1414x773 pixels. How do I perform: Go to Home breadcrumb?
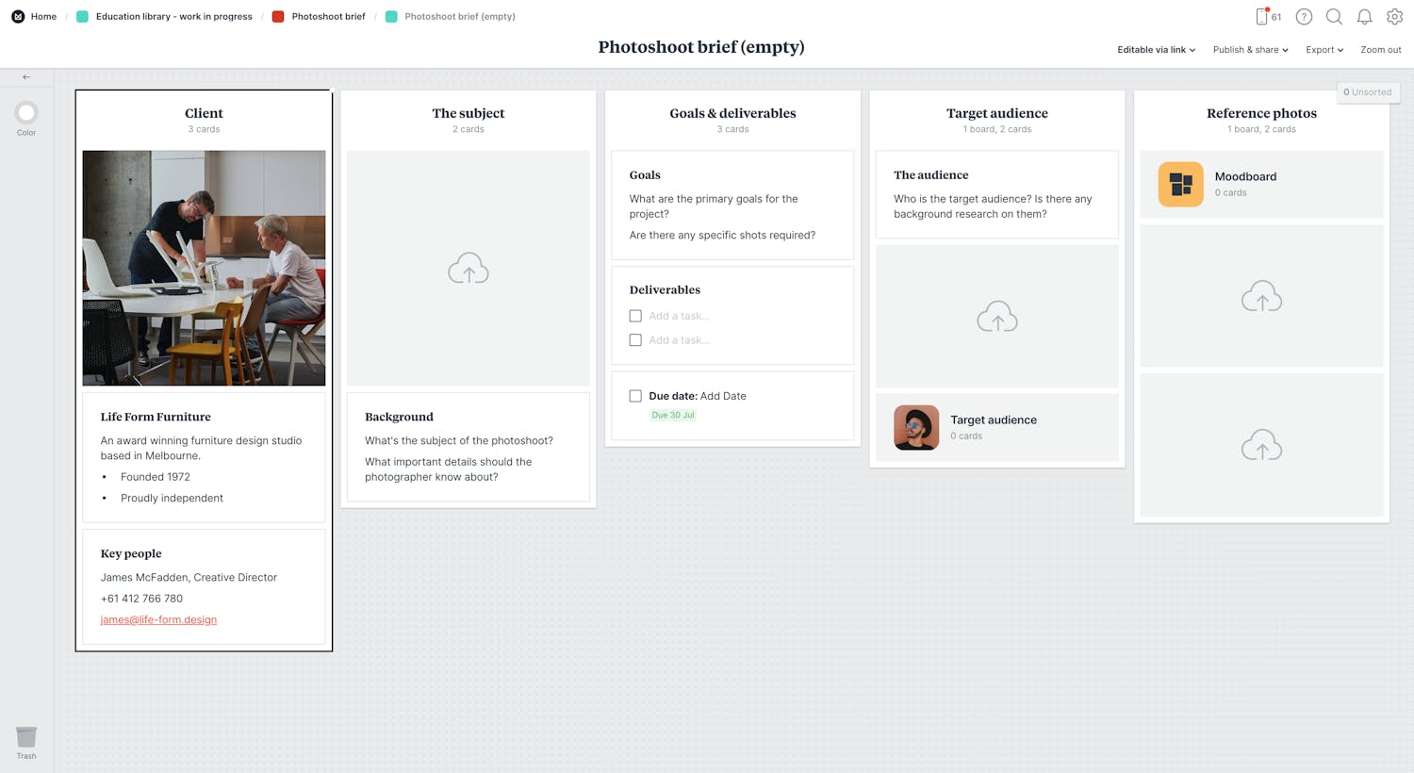coord(43,16)
